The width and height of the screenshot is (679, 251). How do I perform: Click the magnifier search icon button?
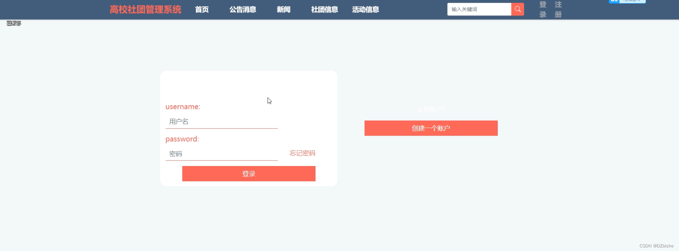coord(517,9)
